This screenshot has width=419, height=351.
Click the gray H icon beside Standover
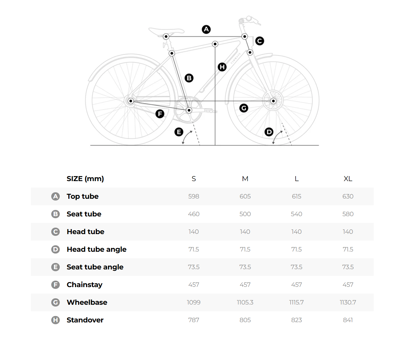click(55, 320)
